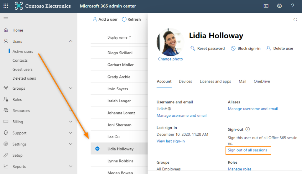Open the Cloud Shell terminal icon
The height and width of the screenshot is (174, 302).
coord(266,6)
